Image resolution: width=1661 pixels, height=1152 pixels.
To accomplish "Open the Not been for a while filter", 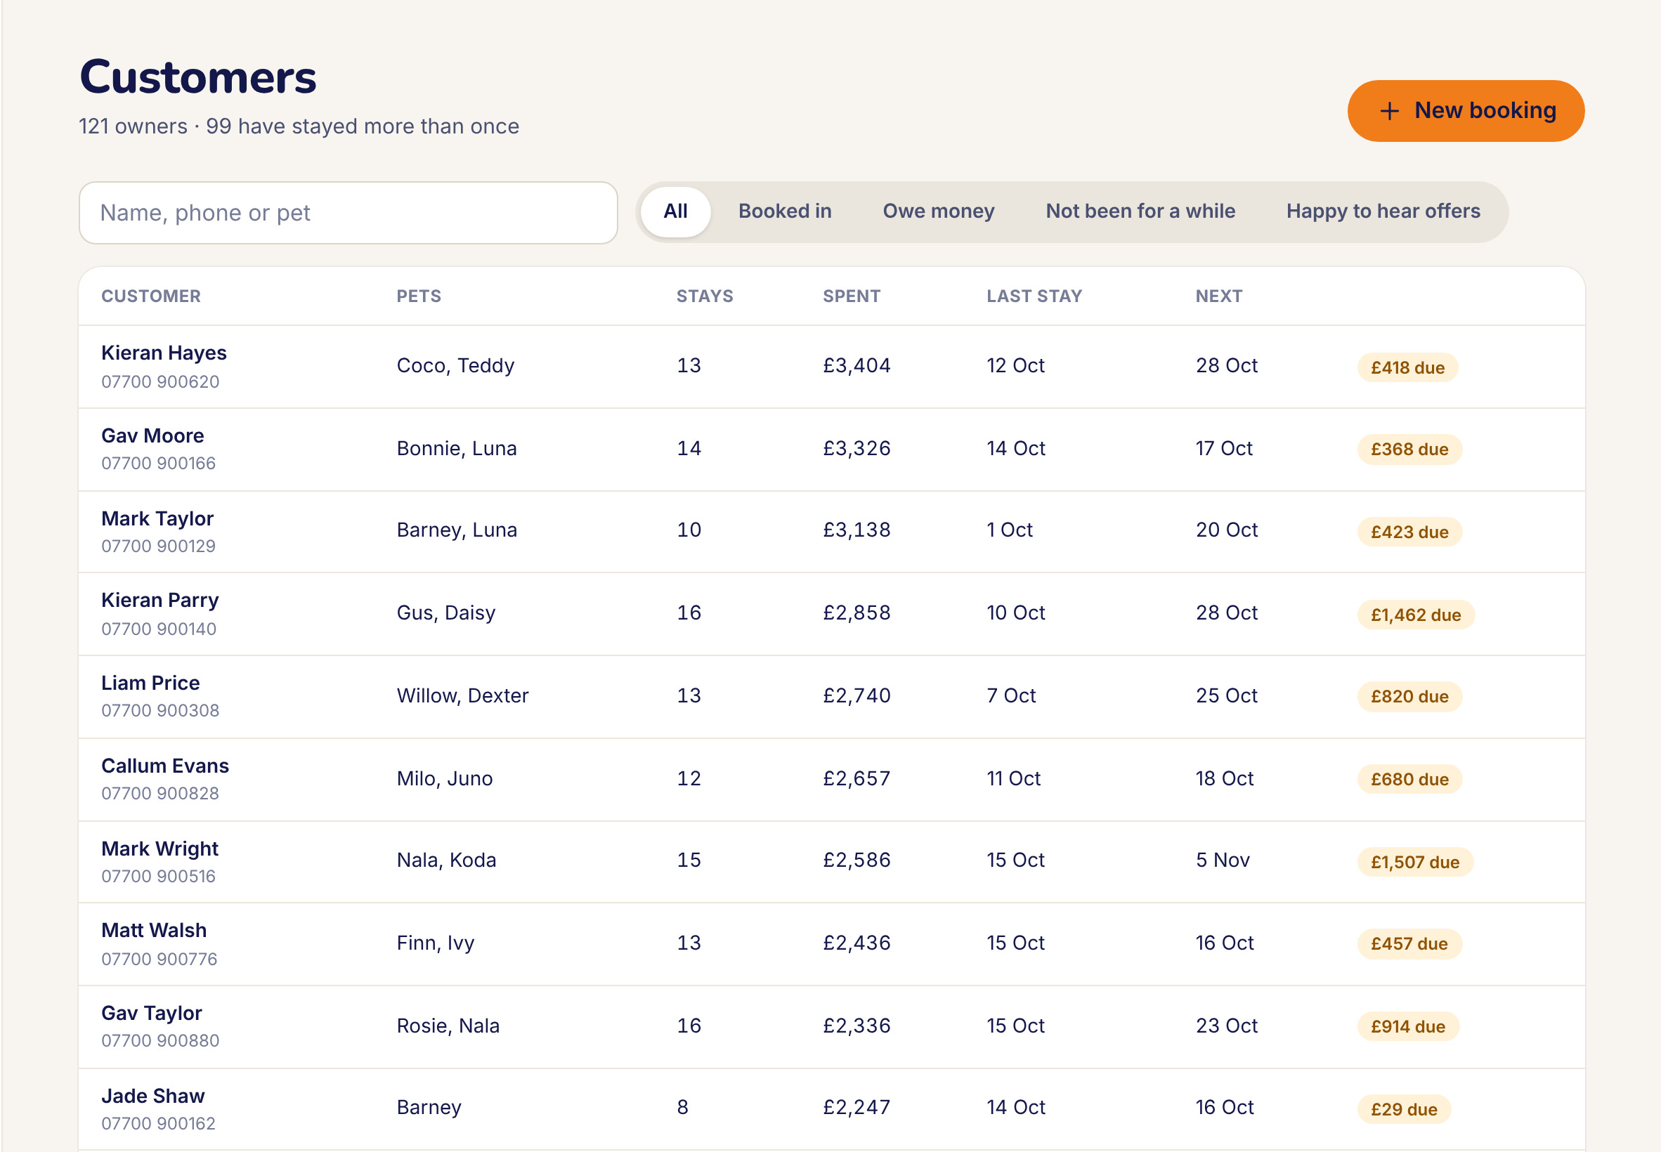I will point(1140,211).
